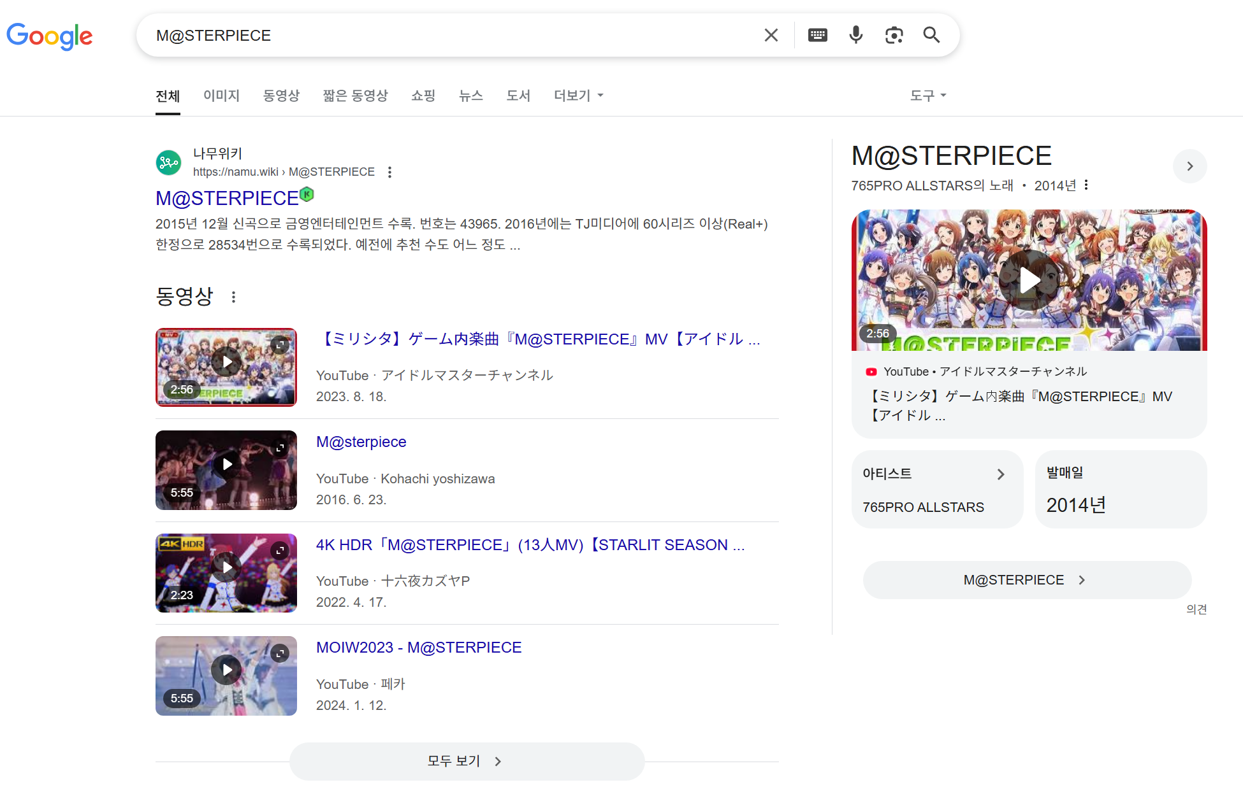
Task: Open the 발매일 2014년 card
Action: (x=1121, y=489)
